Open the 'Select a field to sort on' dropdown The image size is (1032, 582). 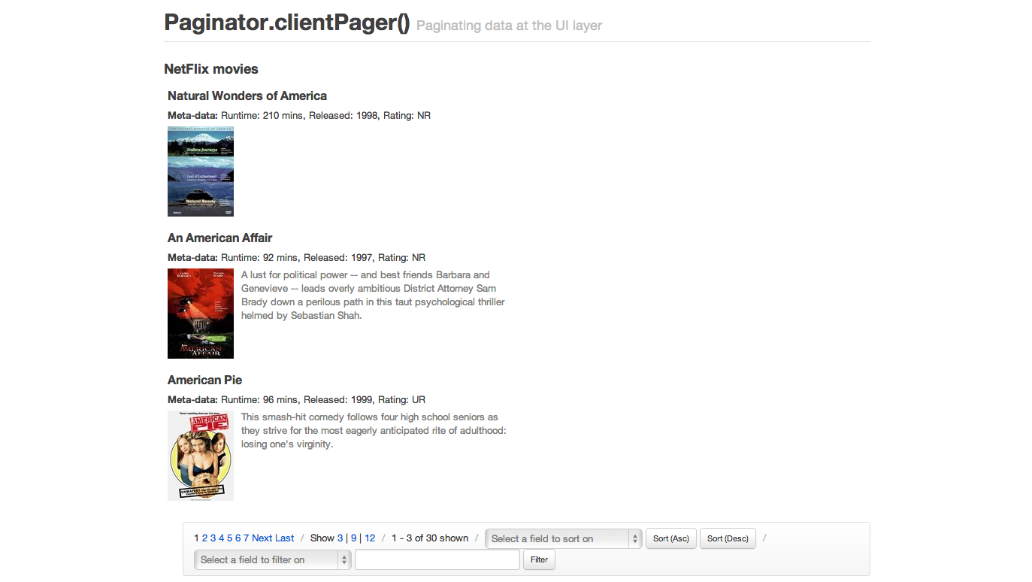pos(564,538)
